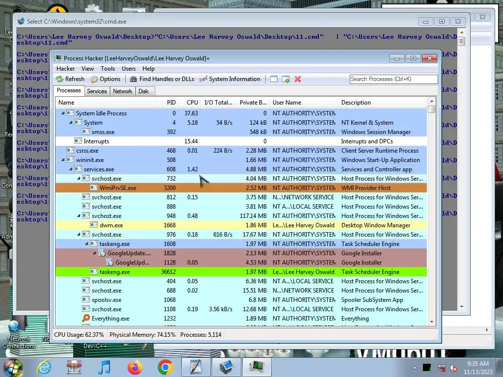Collapse GoogleUpdate PID 1828 node
This screenshot has width=503, height=377.
[94, 253]
